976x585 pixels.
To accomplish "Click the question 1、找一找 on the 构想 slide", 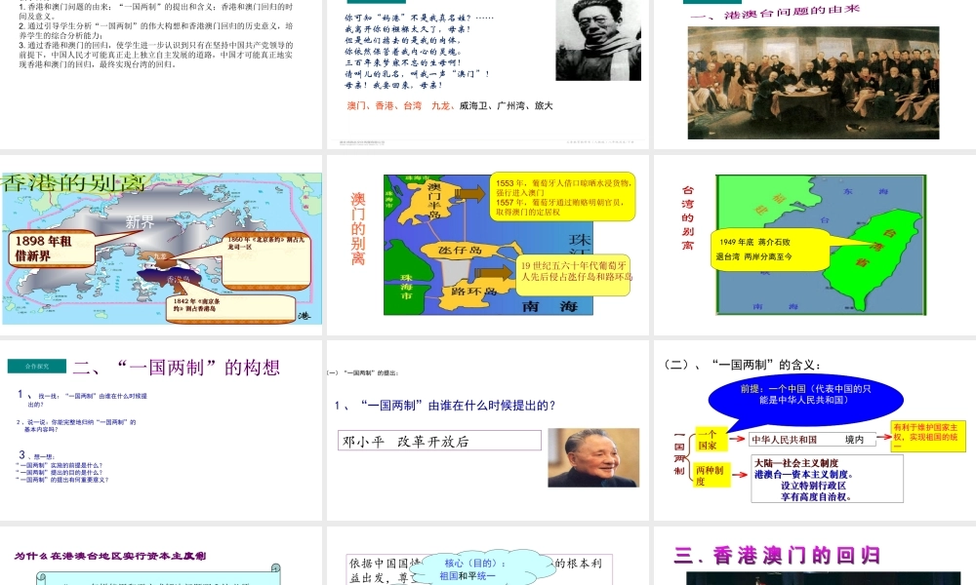I will coord(82,399).
